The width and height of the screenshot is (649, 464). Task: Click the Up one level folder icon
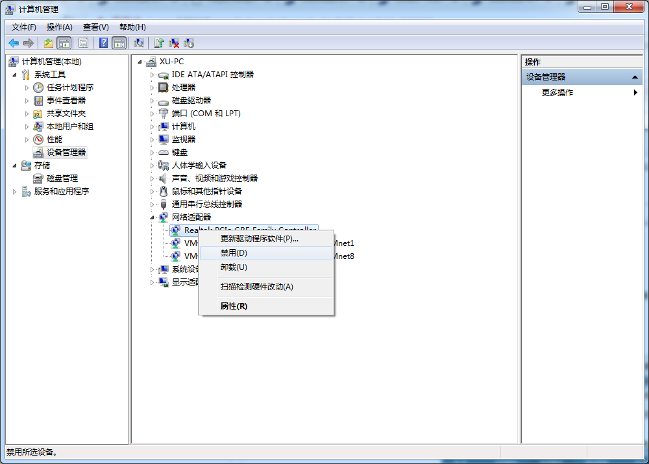[49, 43]
